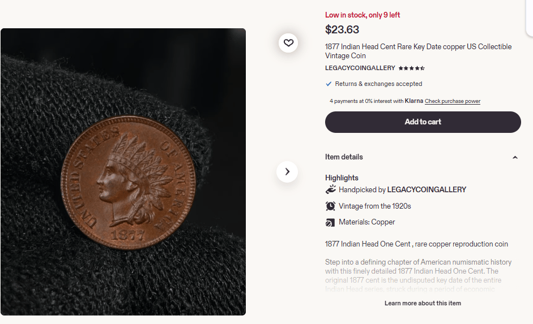This screenshot has width=533, height=324.
Task: Click the Returns & exchanges accepted text
Action: click(378, 84)
